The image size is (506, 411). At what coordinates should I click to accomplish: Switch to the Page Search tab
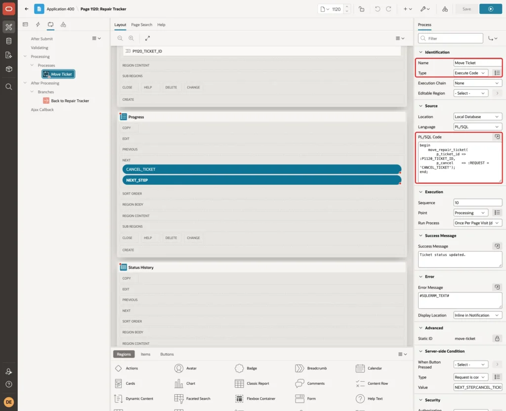(x=141, y=25)
